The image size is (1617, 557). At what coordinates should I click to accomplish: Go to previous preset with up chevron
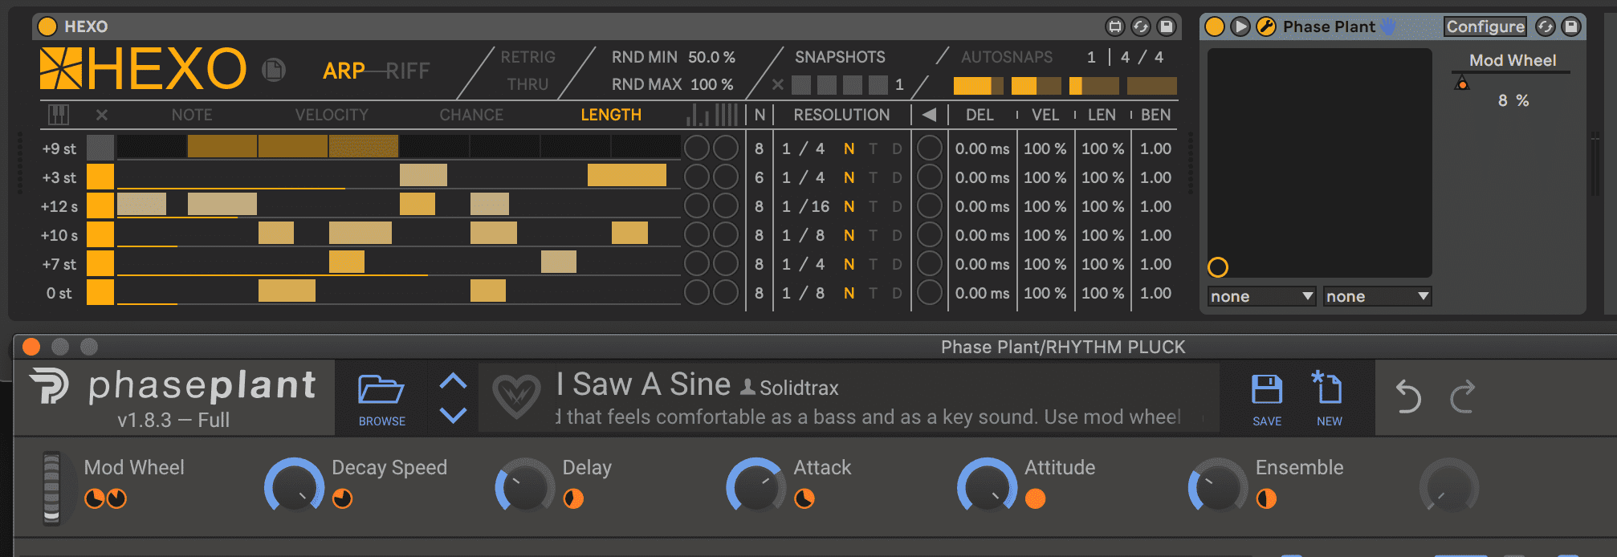pos(454,381)
